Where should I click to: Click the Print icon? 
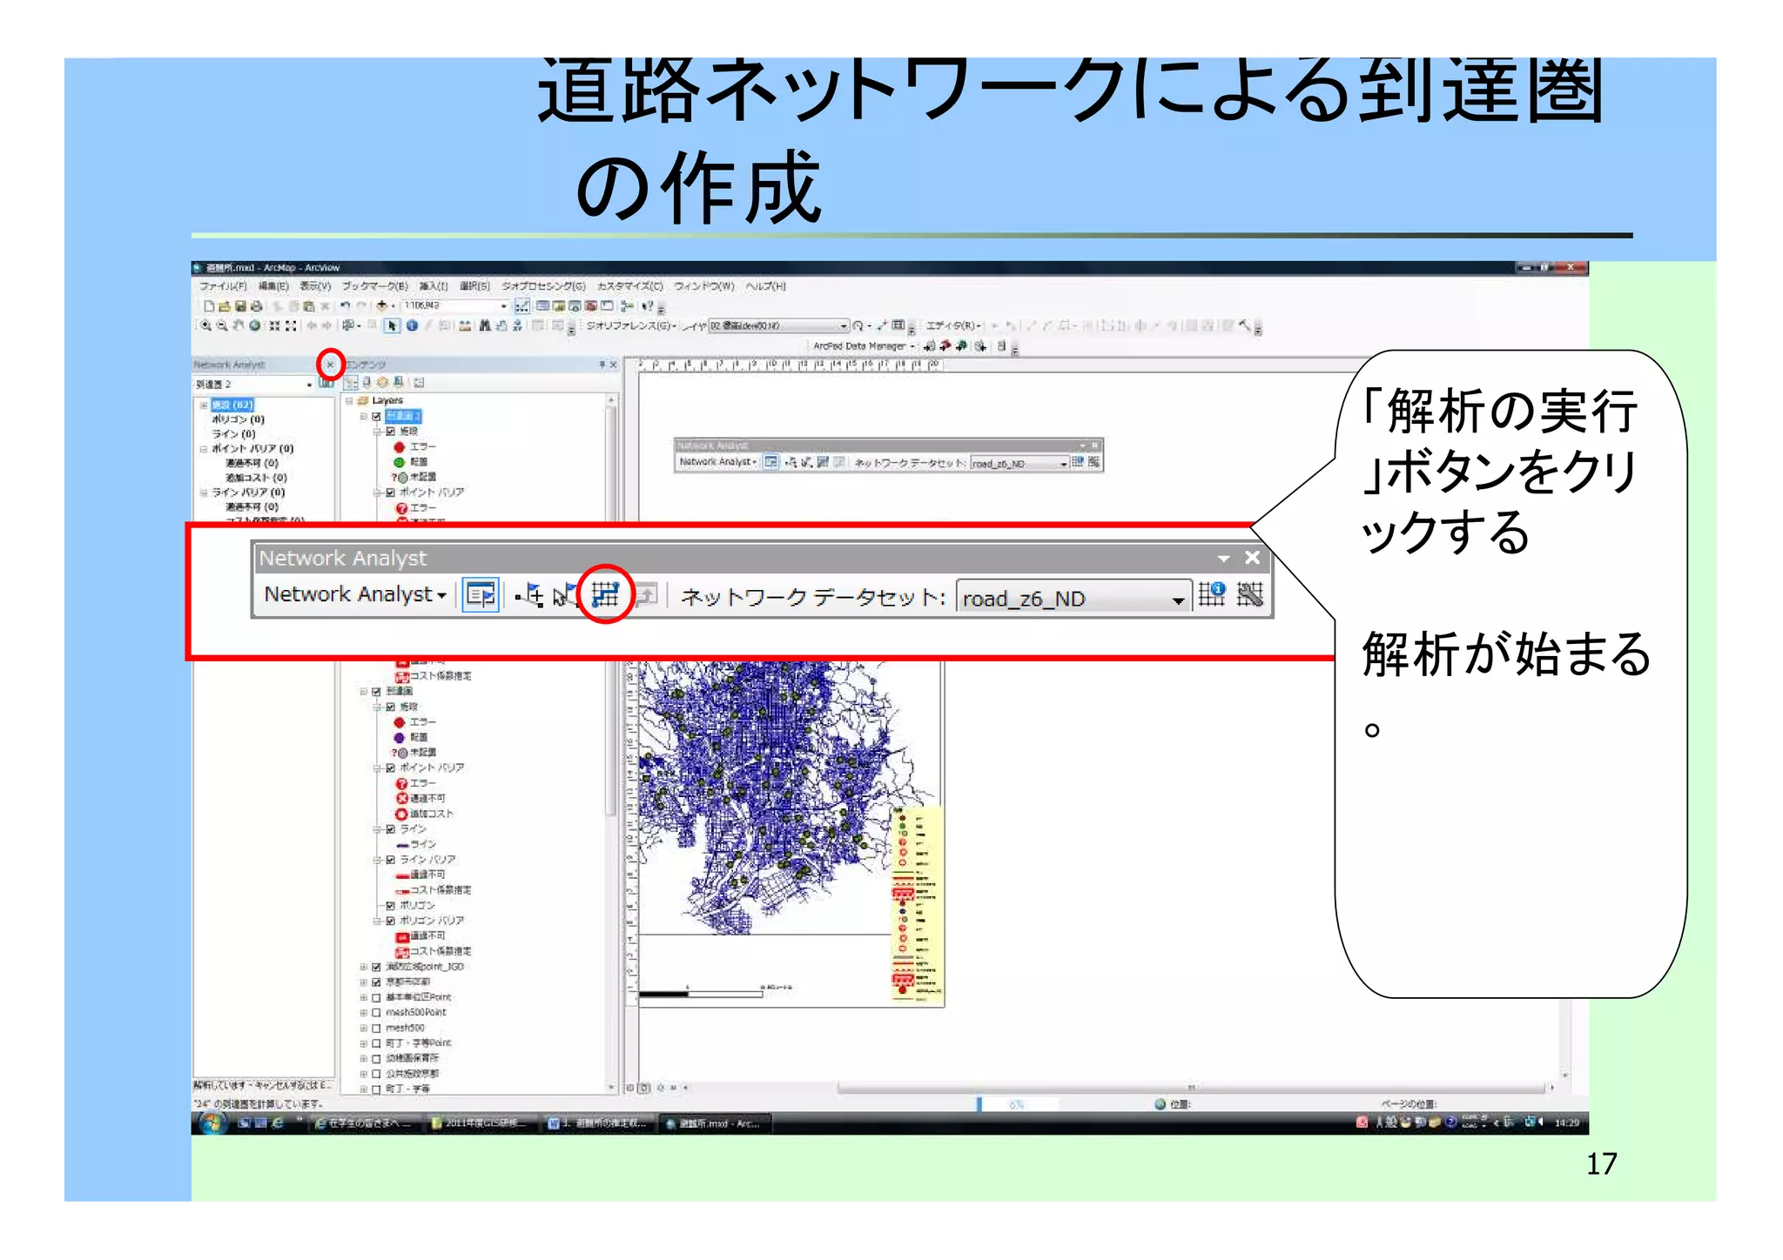tap(256, 306)
